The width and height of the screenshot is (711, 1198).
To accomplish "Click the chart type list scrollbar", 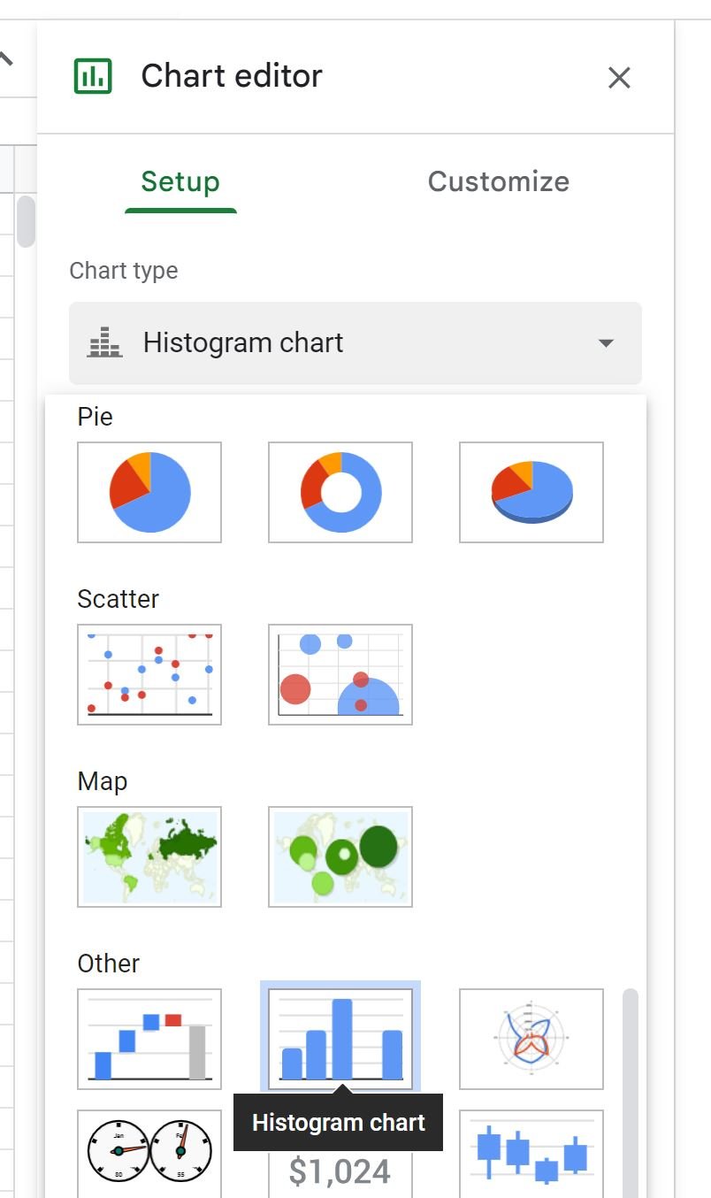I will point(631,1093).
